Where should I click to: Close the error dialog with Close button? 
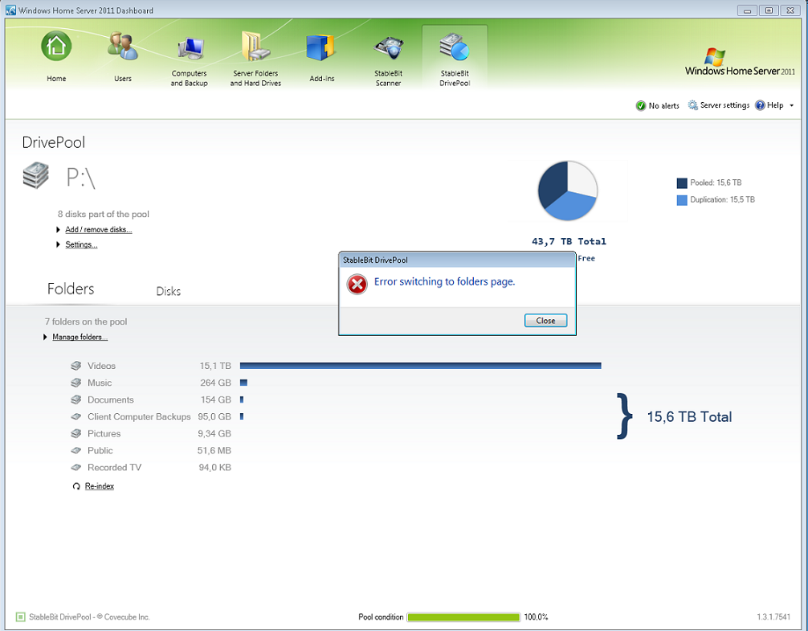545,321
